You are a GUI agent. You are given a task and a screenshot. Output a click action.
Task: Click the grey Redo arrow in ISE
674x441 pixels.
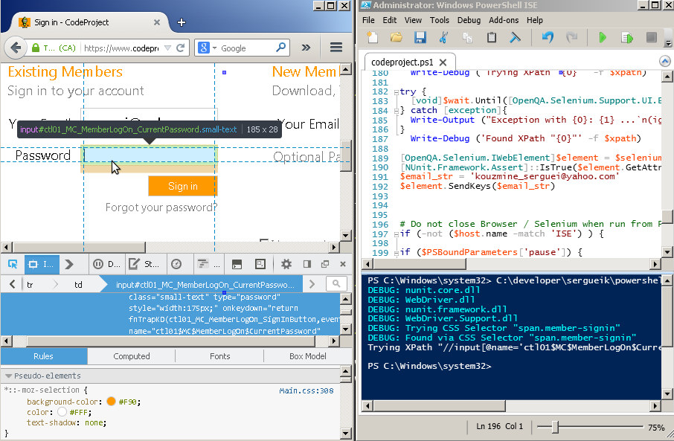click(571, 37)
